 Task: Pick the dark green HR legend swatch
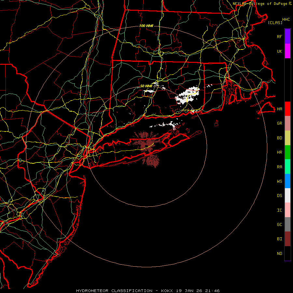[x=287, y=152]
